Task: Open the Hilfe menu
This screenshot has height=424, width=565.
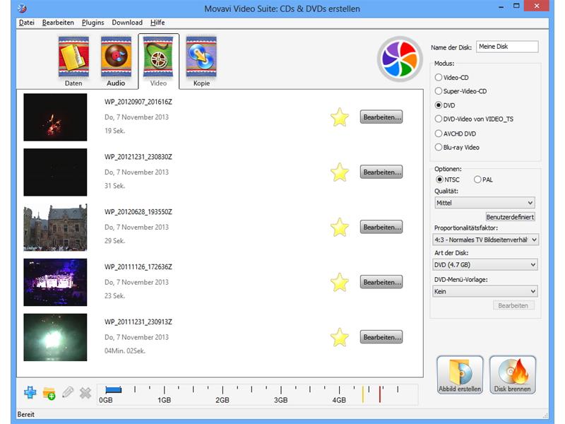Action: tap(157, 23)
